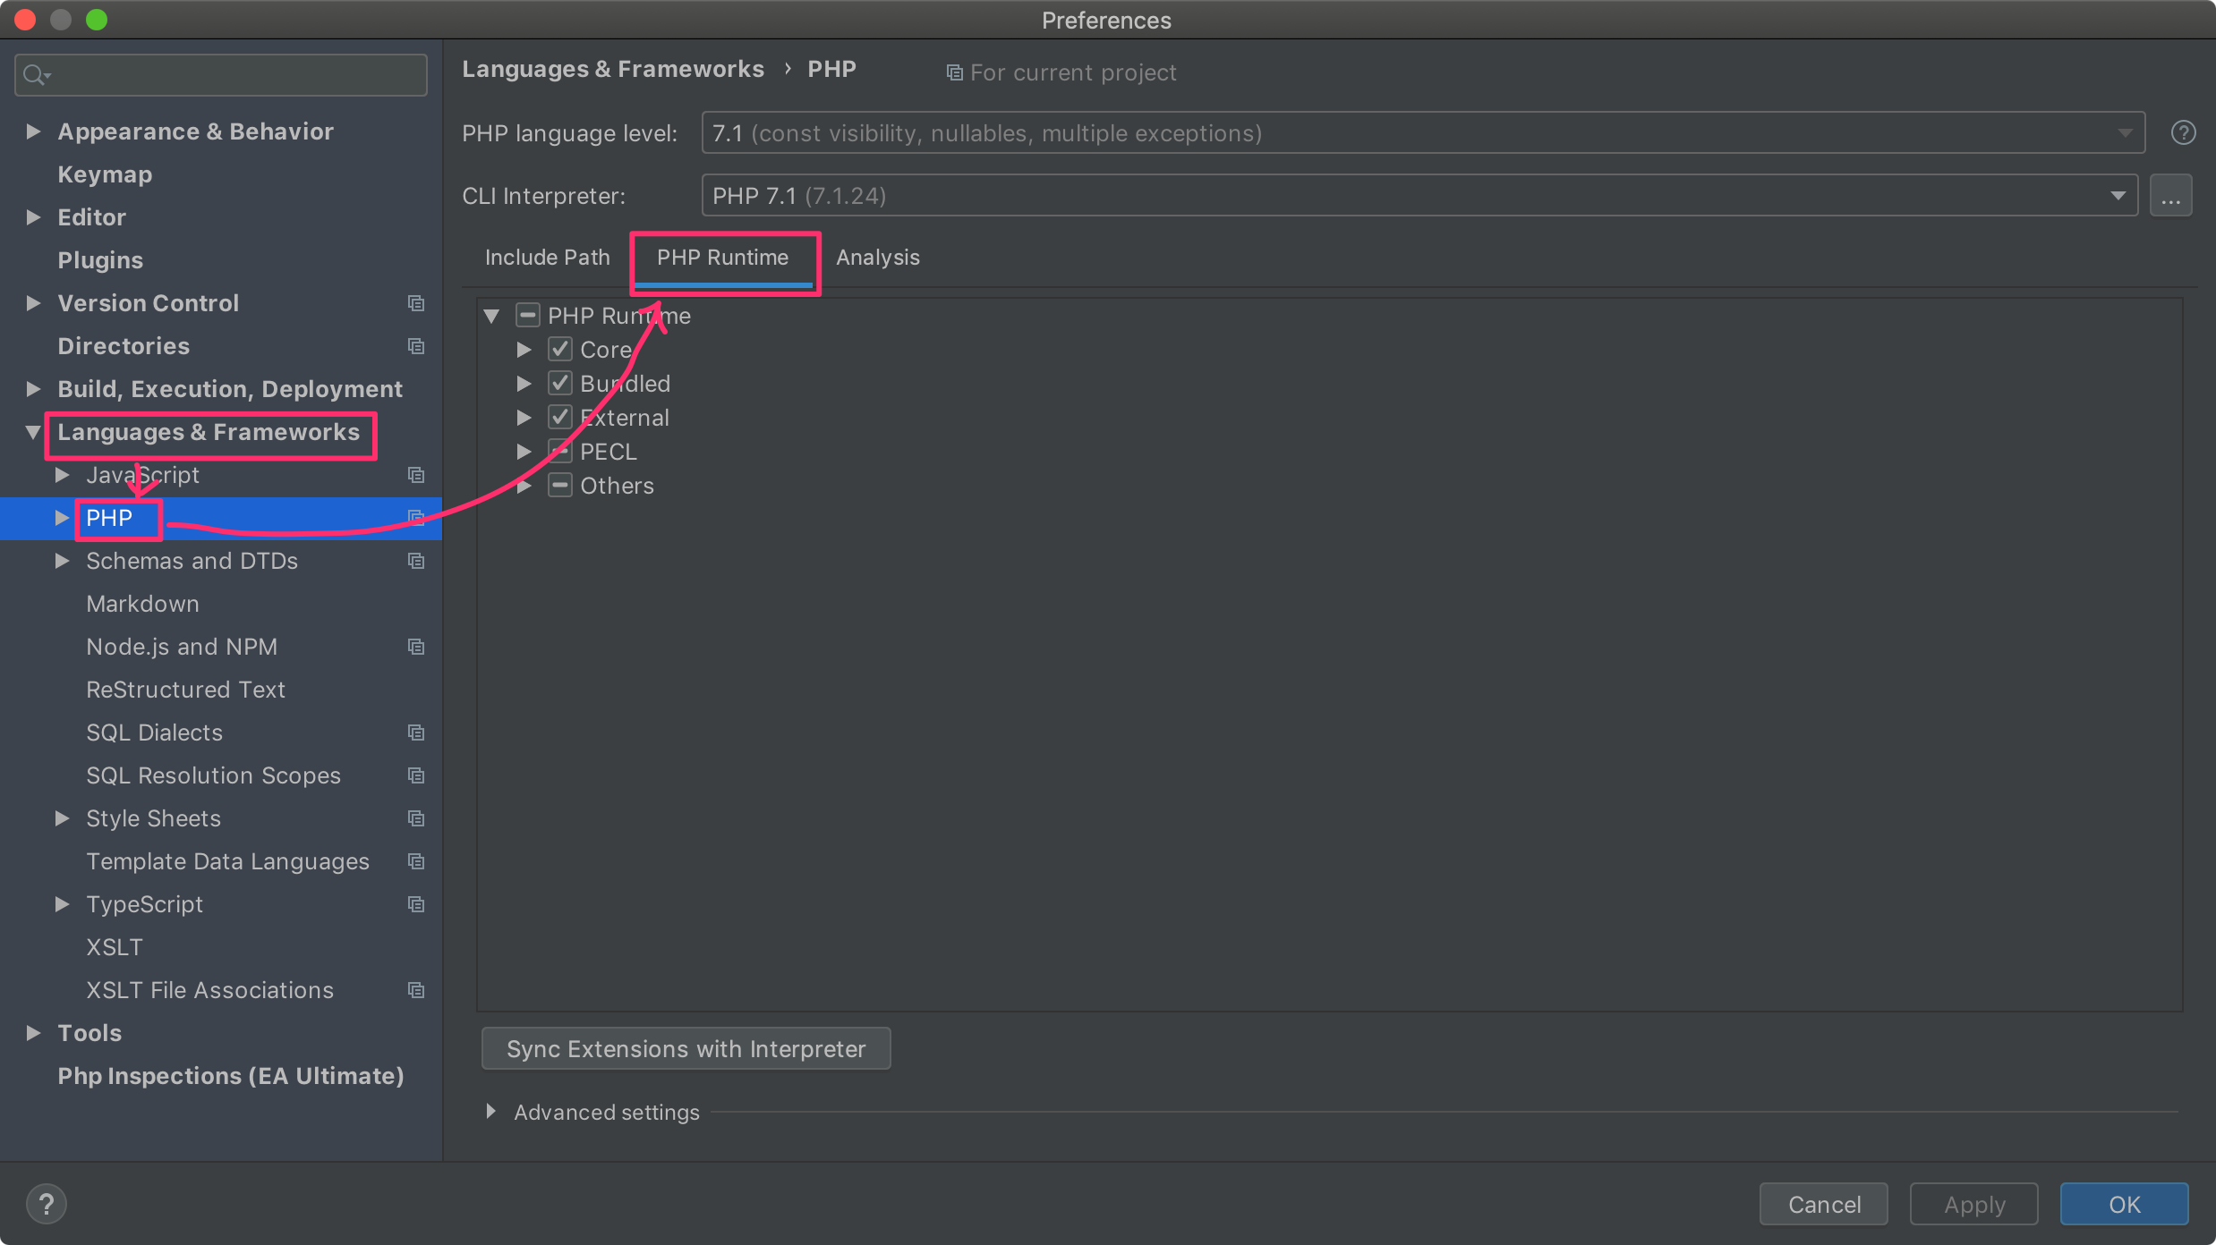Click the help question mark icon bottom-left

[47, 1204]
